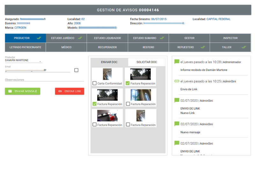Open the Productor dropdown showing Damián Martone
Image resolution: width=255 pixels, height=191 pixels.
[x=24, y=60]
